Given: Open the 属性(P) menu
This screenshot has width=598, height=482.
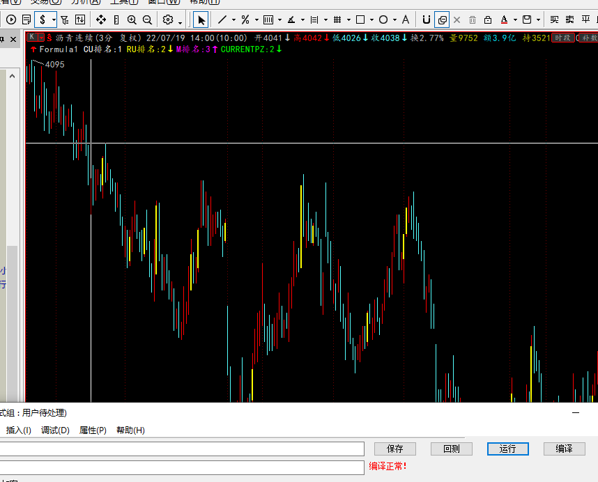Looking at the screenshot, I should pyautogui.click(x=93, y=430).
